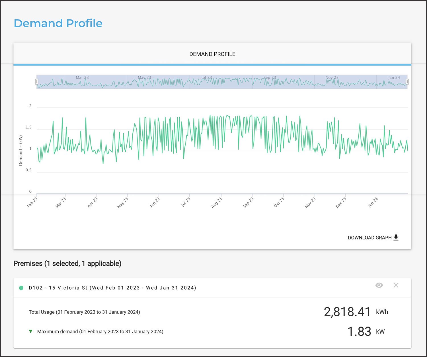Select the DEMAND PROFILE tab
The width and height of the screenshot is (427, 357).
(x=212, y=54)
